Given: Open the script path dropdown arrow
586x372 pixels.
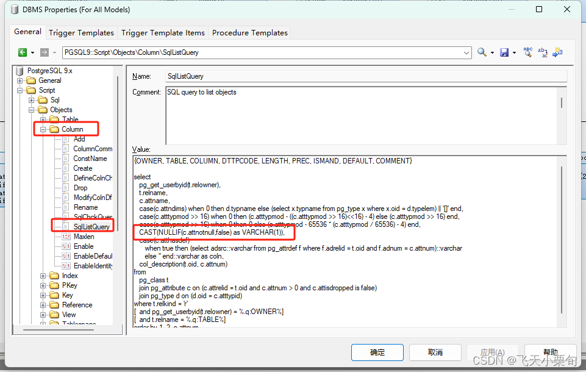Looking at the screenshot, I should [467, 52].
